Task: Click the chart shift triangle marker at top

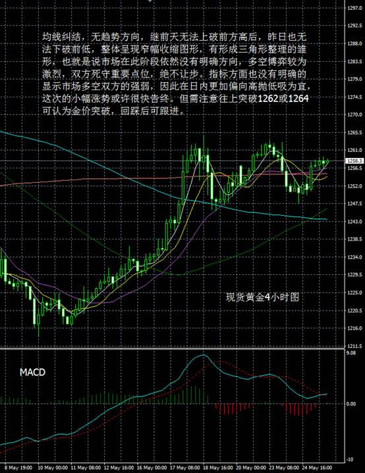Action: (150, 1)
